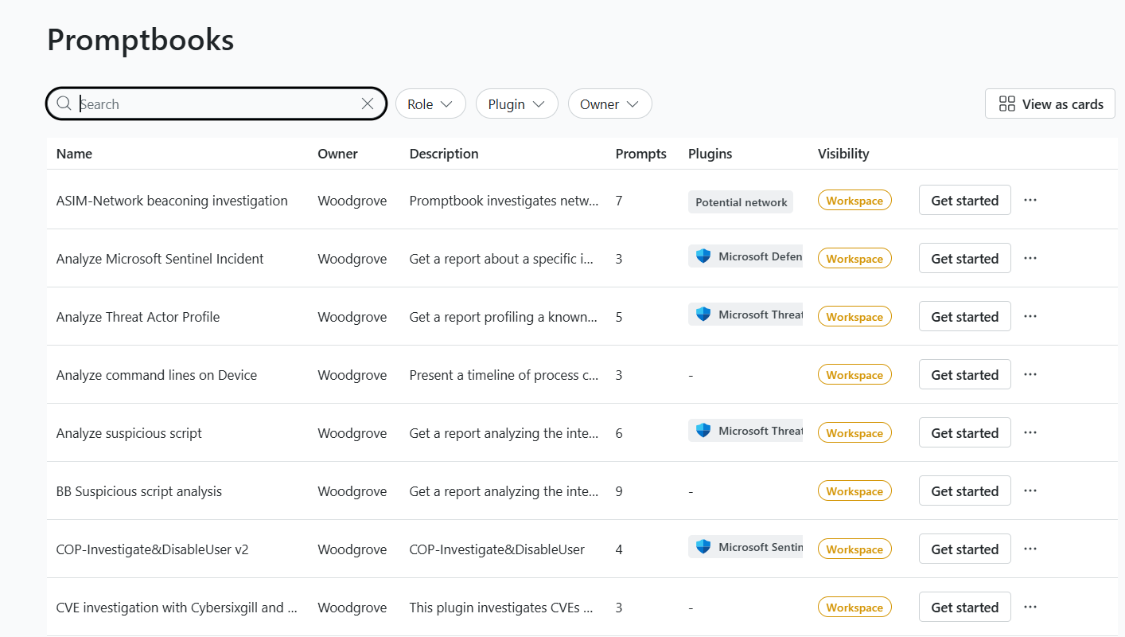Click the magnifying glass search icon
Image resolution: width=1125 pixels, height=637 pixels.
(64, 104)
